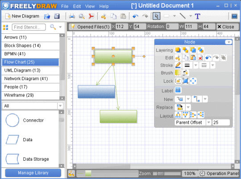Click the Replace shape icon
Image resolution: width=241 pixels, height=179 pixels.
point(180,107)
